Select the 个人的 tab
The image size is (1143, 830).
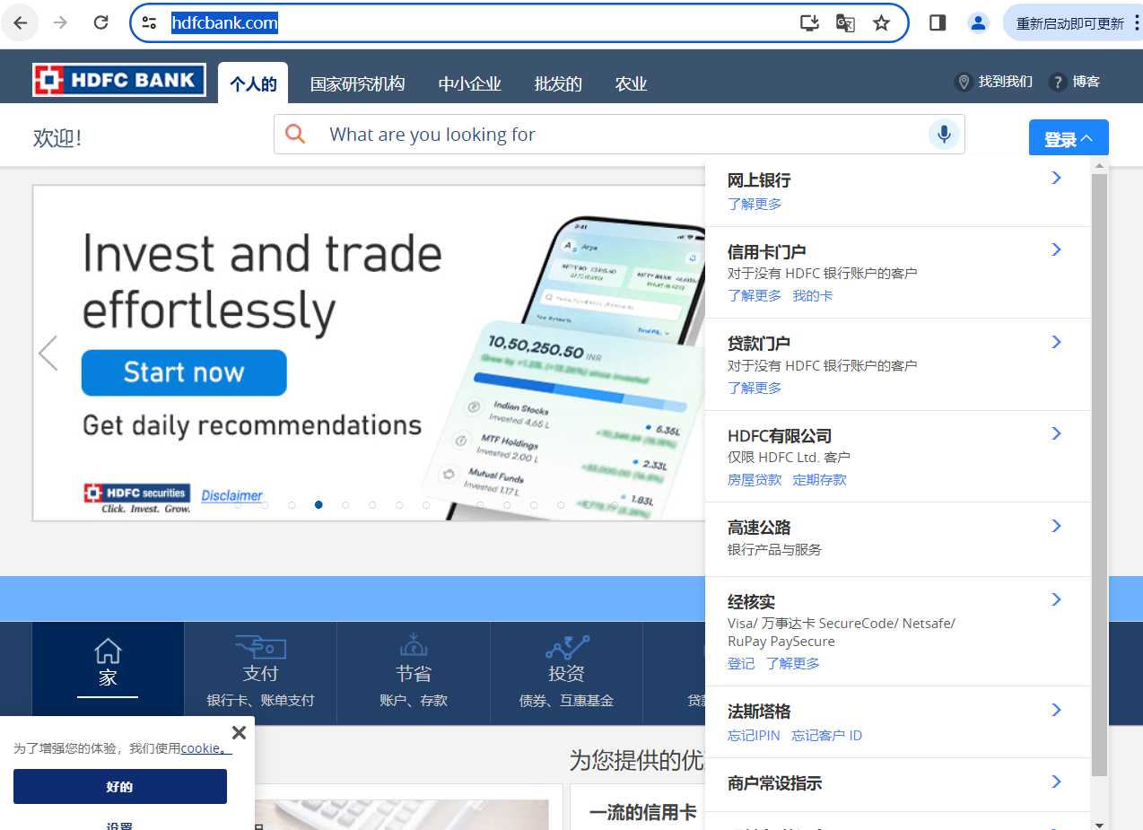click(x=253, y=83)
